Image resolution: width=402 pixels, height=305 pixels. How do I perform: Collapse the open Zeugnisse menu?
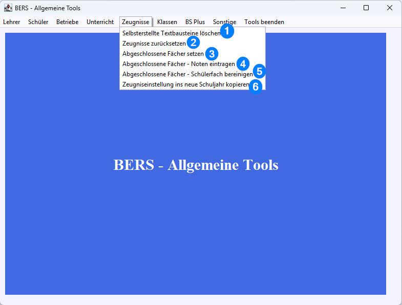(136, 22)
